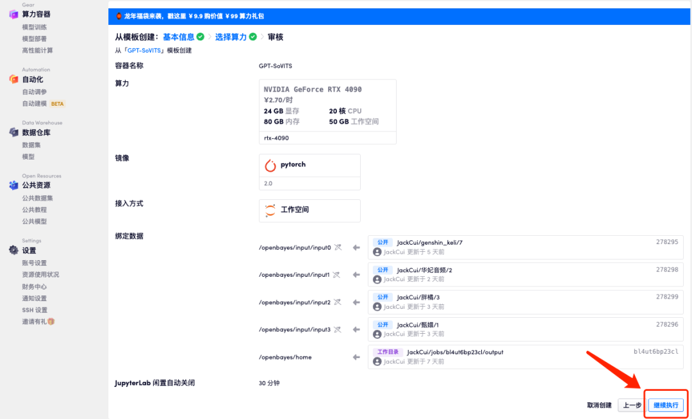Image resolution: width=692 pixels, height=419 pixels.
Task: Browse 公共模型
Action: pyautogui.click(x=35, y=222)
